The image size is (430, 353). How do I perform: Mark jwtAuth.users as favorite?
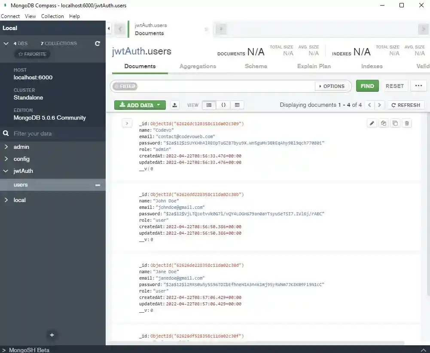32,54
